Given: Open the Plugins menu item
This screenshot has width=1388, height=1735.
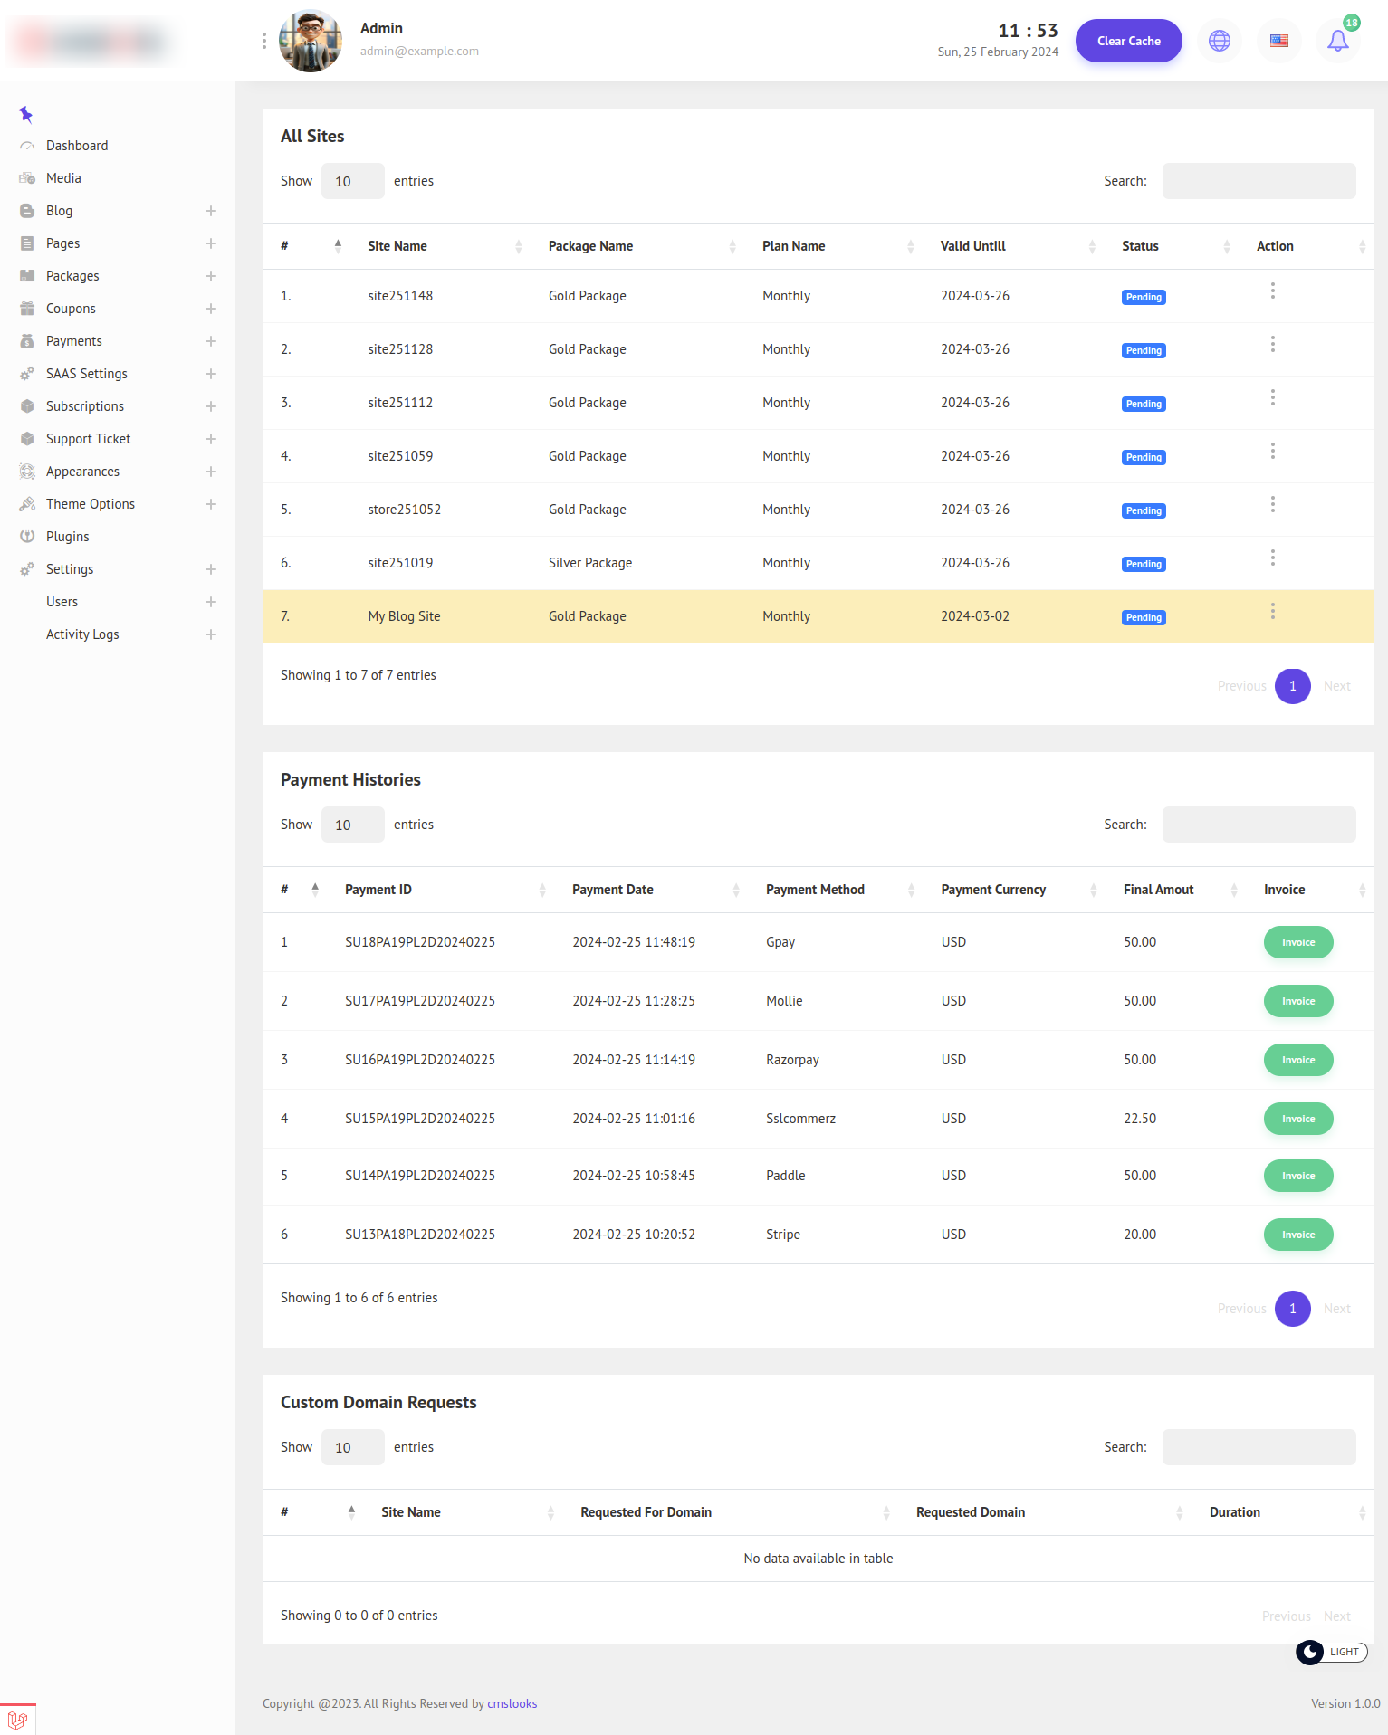Looking at the screenshot, I should coord(68,537).
